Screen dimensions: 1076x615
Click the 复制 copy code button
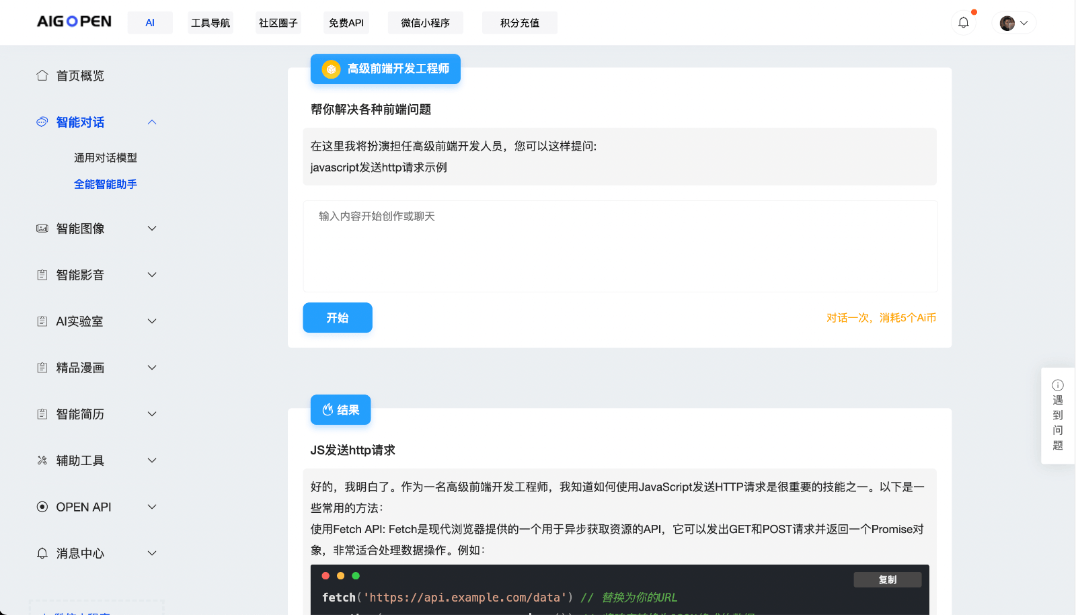point(887,579)
